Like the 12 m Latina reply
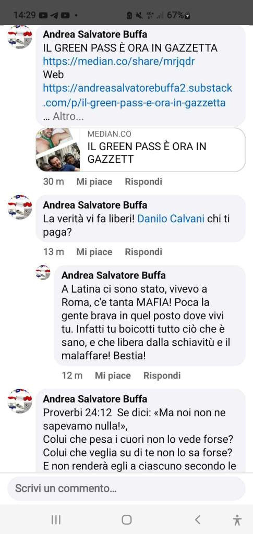This screenshot has width=253, height=534. click(x=113, y=375)
